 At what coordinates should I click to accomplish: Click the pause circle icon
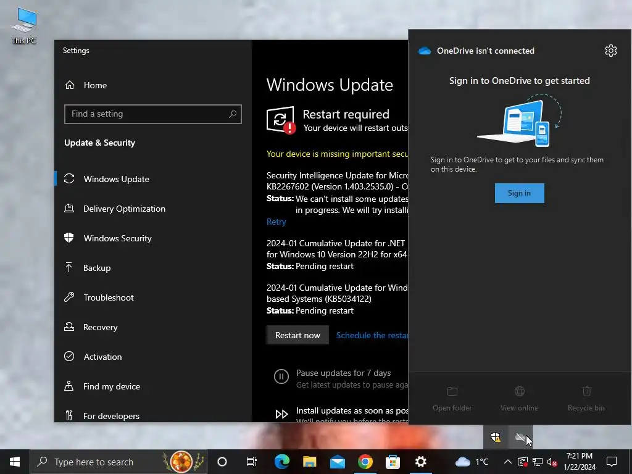(x=281, y=377)
